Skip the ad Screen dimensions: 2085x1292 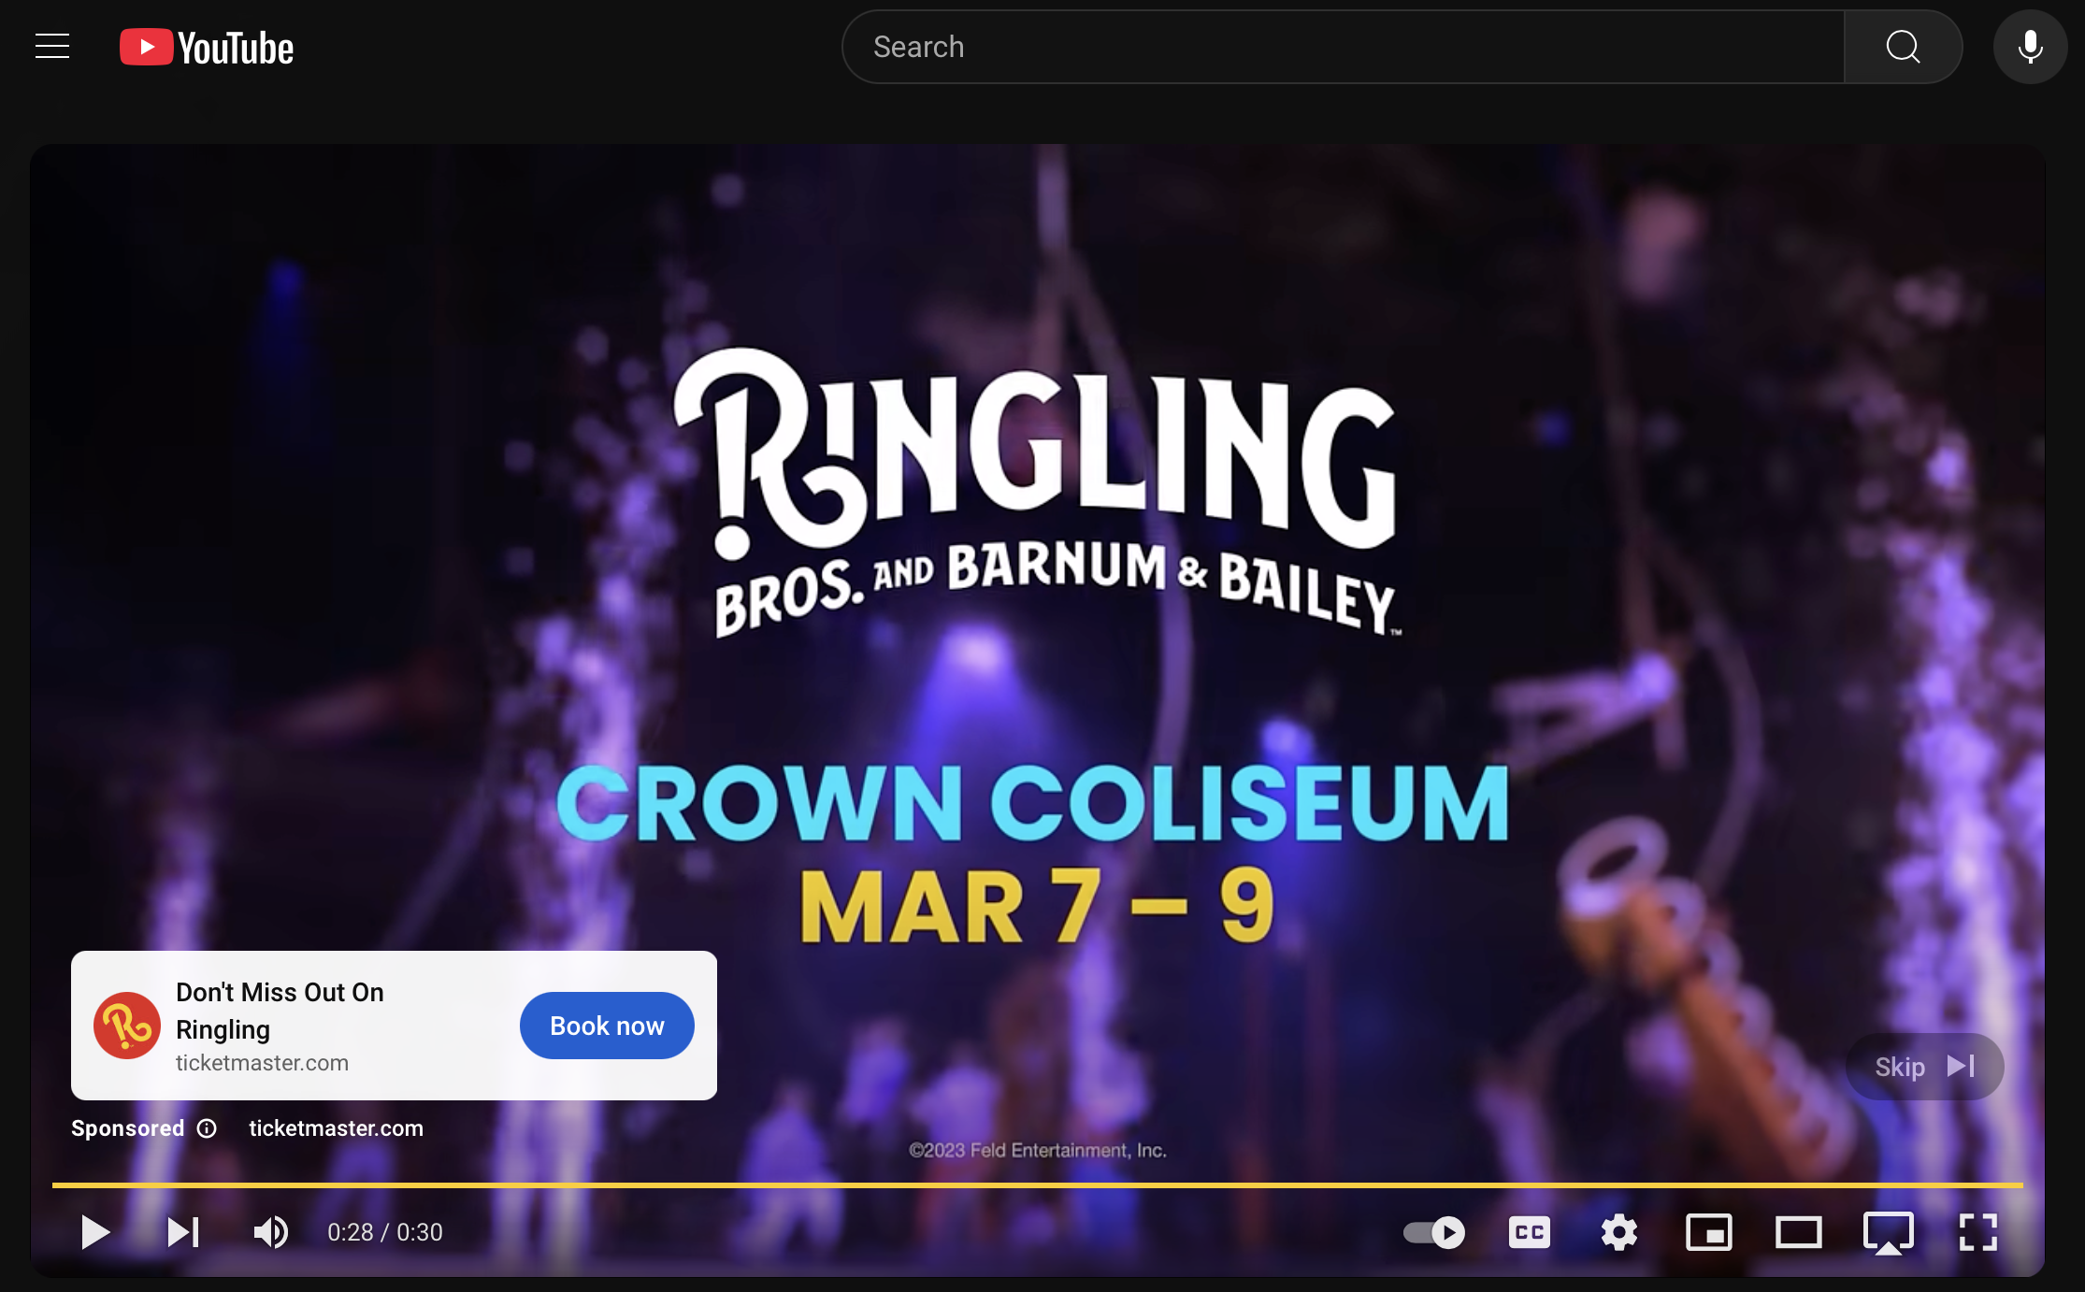pos(1925,1067)
